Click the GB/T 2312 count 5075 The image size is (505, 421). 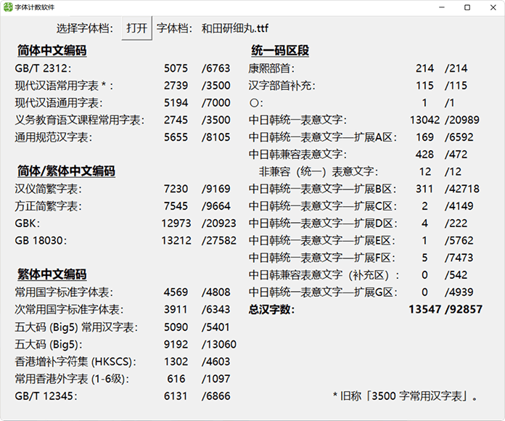point(176,68)
